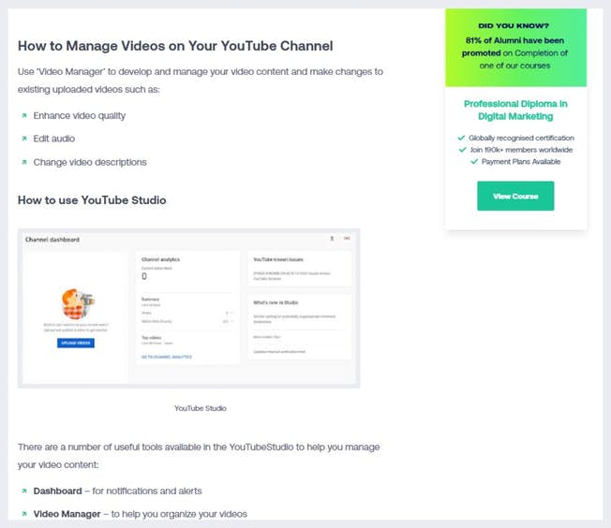
Task: Click Channel dashboard title in screenshot
Action: pos(52,240)
